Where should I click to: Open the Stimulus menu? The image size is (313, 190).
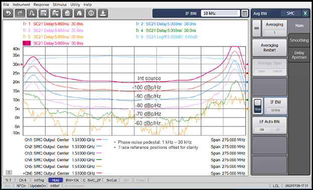(x=60, y=4)
